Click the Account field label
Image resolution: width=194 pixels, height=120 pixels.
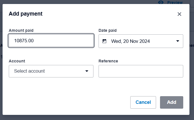(17, 61)
